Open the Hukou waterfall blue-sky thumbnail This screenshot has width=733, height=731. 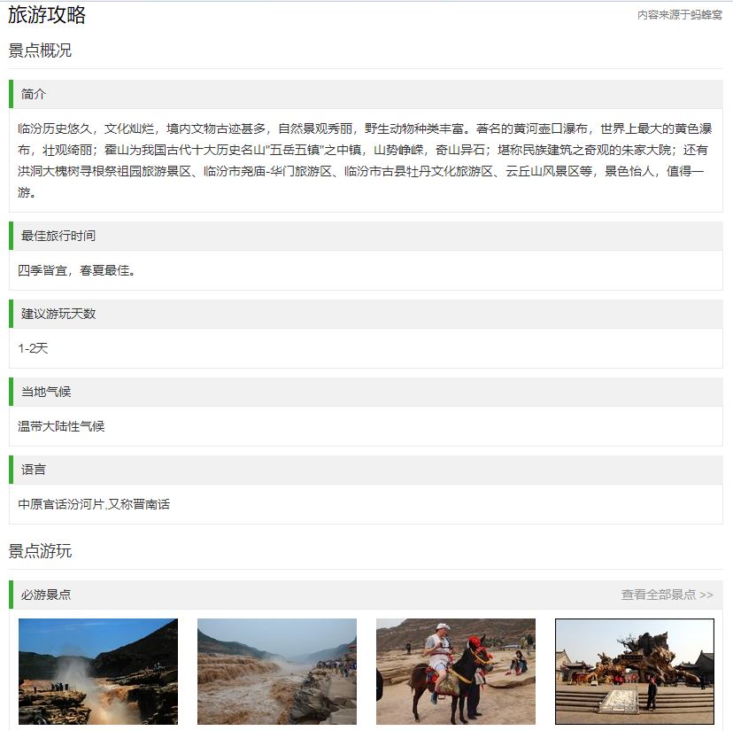click(98, 672)
